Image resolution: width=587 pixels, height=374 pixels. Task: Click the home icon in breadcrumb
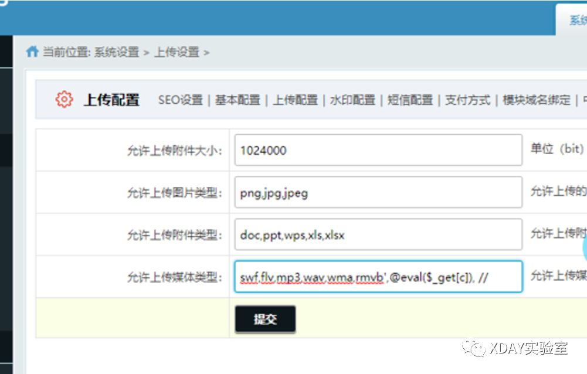(32, 52)
